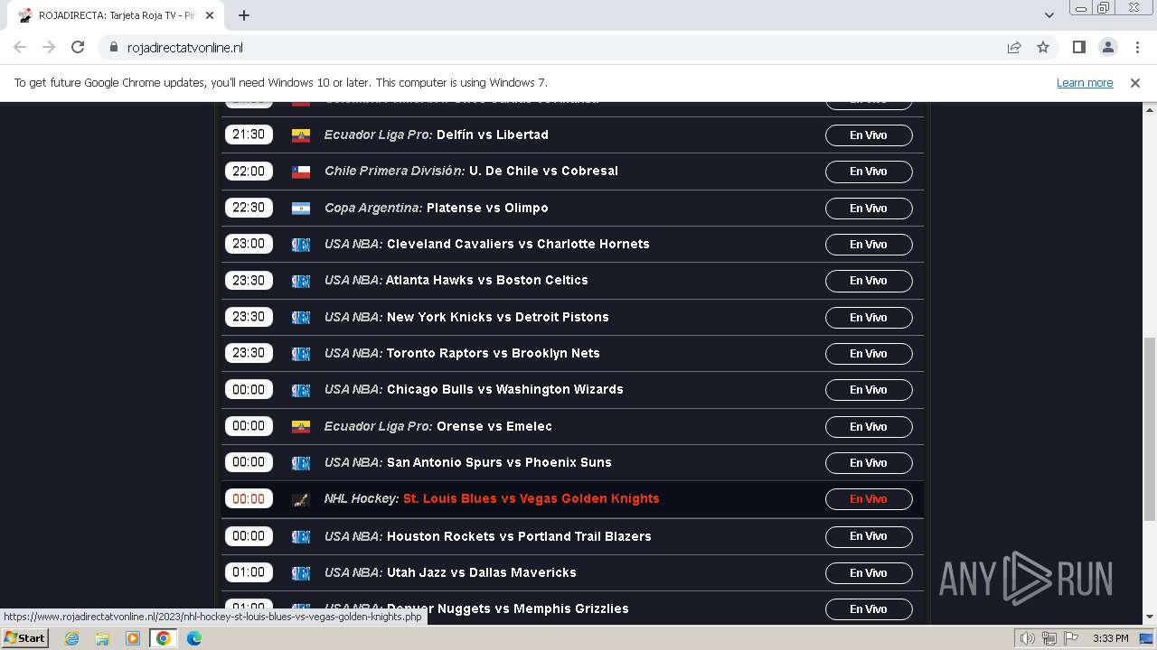Click En Vivo for New York Knicks vs Detroit Pistons
1157x650 pixels.
(869, 318)
